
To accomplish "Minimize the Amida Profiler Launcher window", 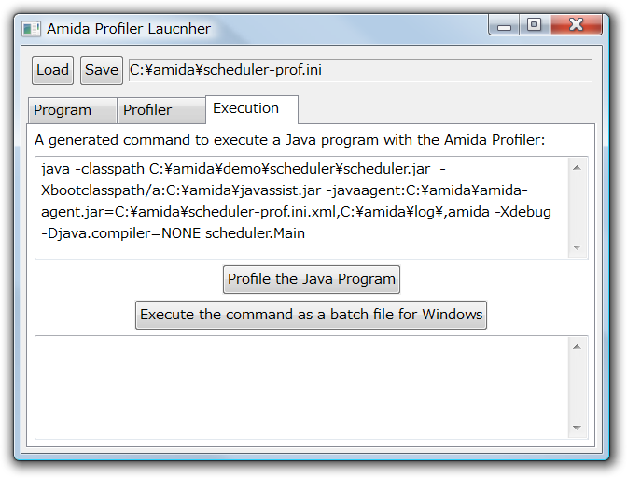I will pyautogui.click(x=504, y=27).
